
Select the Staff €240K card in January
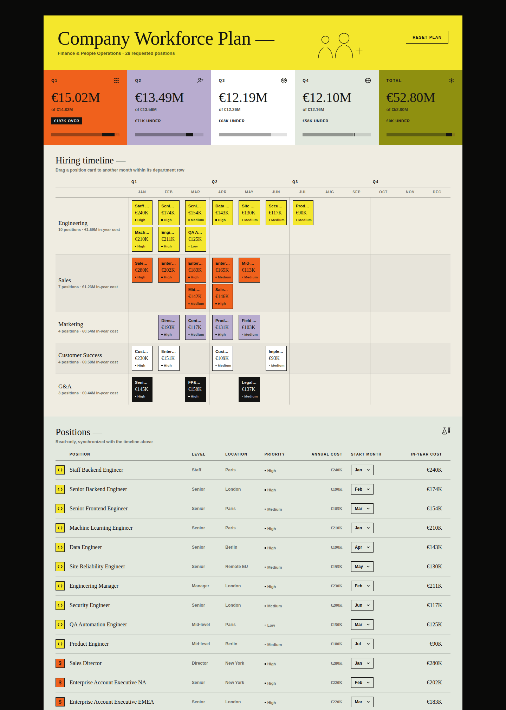tap(142, 213)
